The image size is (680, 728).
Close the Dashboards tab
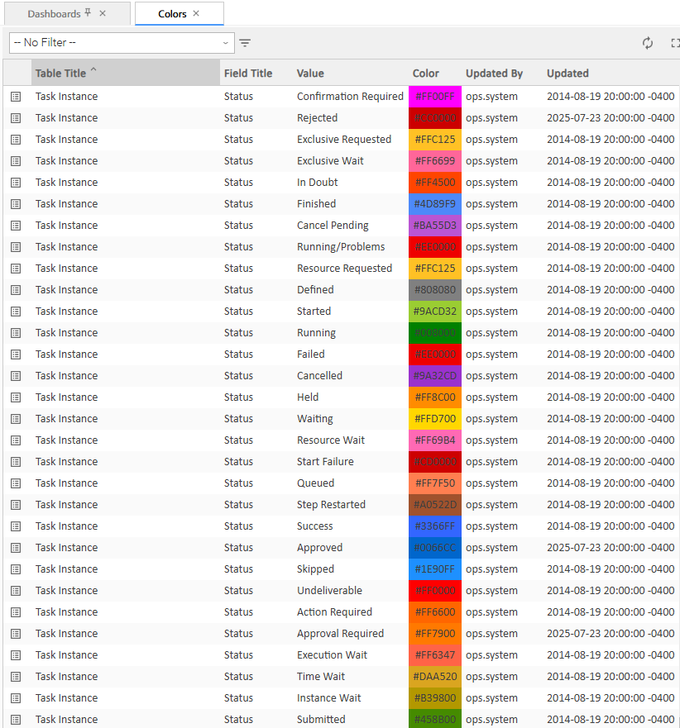(x=103, y=14)
